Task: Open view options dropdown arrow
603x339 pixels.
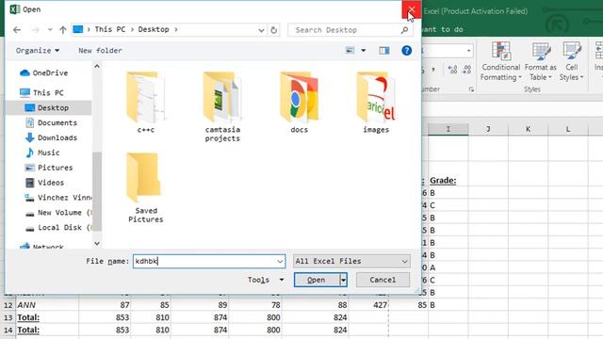Action: tap(363, 50)
